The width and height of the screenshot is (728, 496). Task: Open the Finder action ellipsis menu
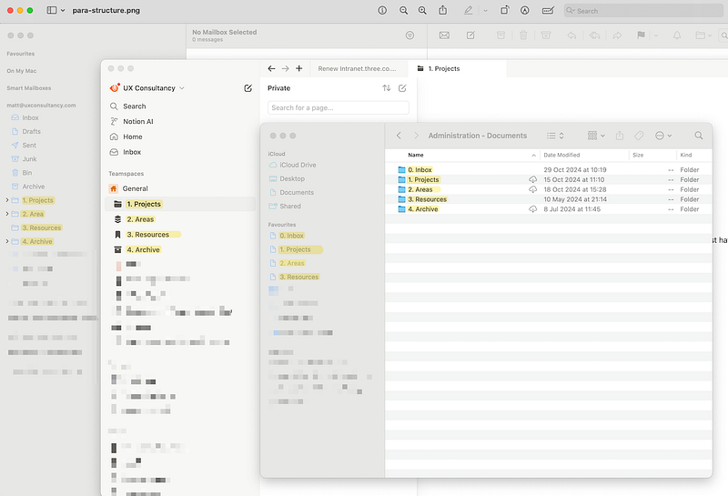point(663,136)
